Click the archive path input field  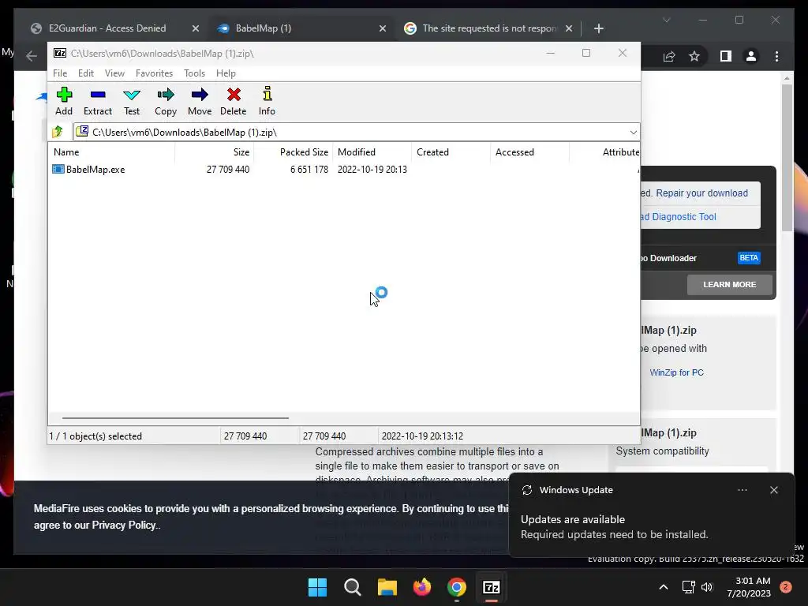(350, 133)
